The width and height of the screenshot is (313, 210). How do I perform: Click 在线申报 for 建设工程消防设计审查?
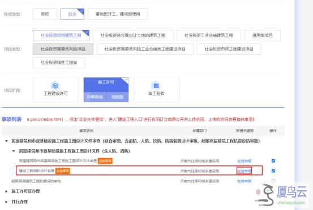click(244, 171)
